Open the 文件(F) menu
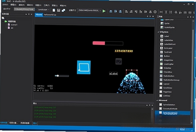This screenshot has width=196, height=132. pyautogui.click(x=5, y=5)
